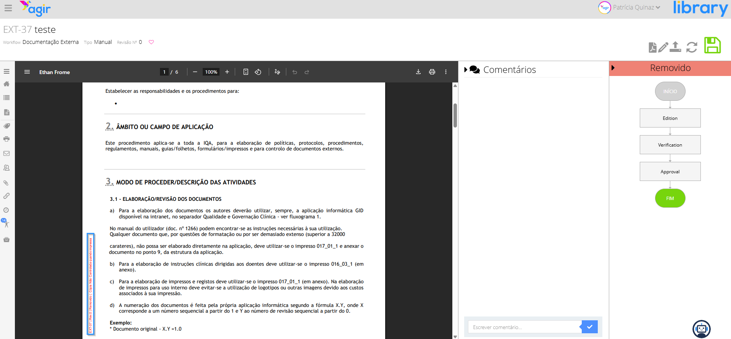The height and width of the screenshot is (339, 731).
Task: Select the Verification workflow step
Action: click(x=670, y=145)
